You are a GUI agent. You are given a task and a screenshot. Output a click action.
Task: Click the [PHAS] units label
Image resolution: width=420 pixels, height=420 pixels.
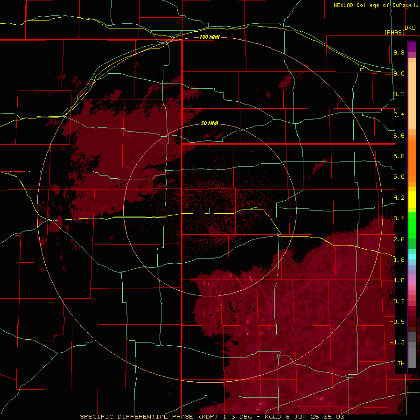[x=394, y=32]
